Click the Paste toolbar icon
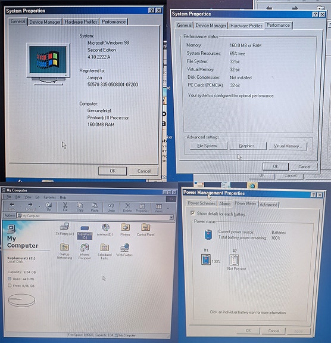The height and width of the screenshot is (343, 331). pyautogui.click(x=95, y=207)
